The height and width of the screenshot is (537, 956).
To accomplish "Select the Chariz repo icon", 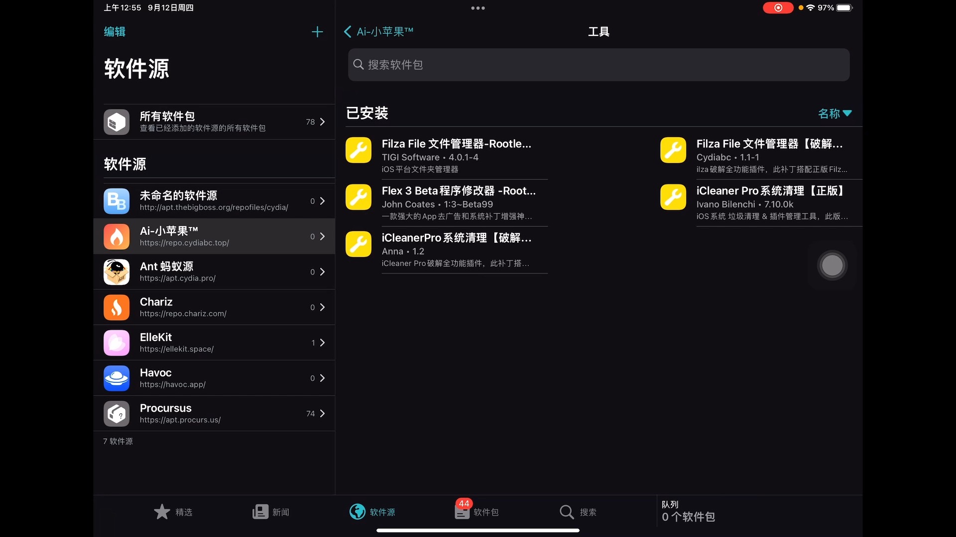I will pos(117,307).
